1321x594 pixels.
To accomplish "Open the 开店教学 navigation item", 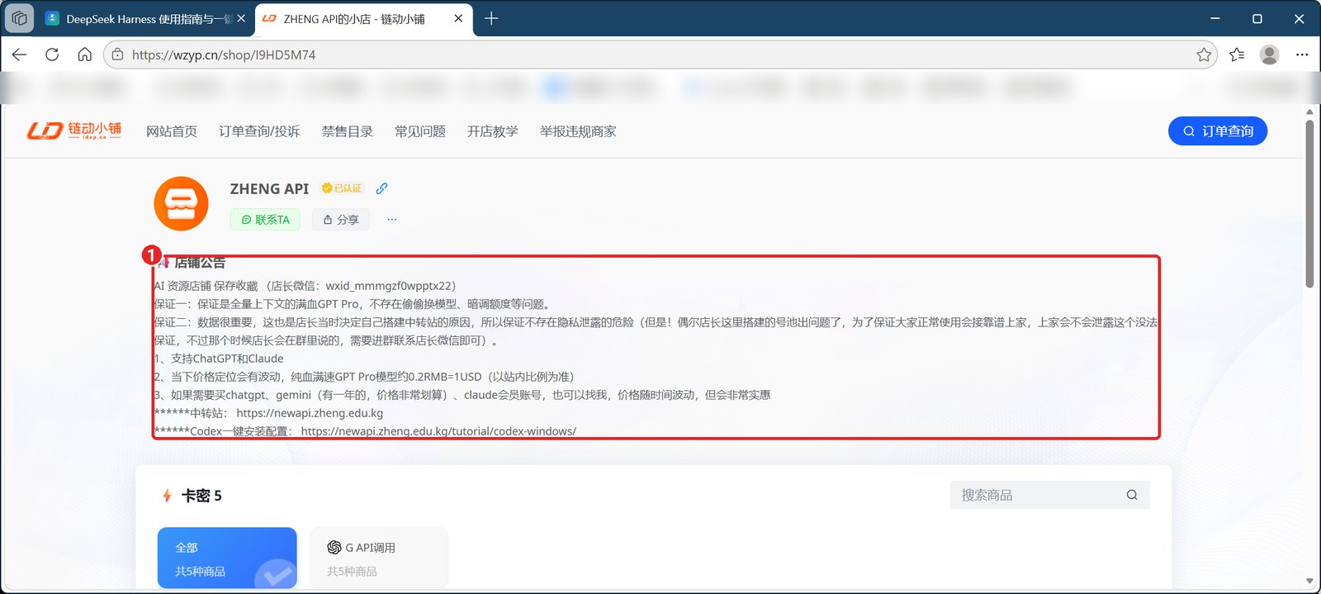I will [x=493, y=131].
